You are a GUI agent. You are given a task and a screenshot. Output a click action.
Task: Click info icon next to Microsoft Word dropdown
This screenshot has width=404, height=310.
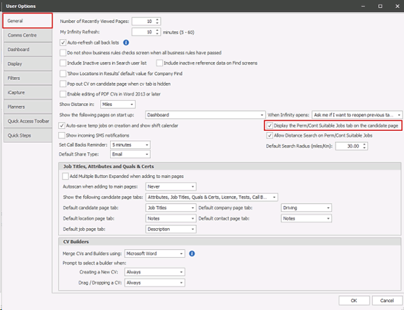click(192, 254)
